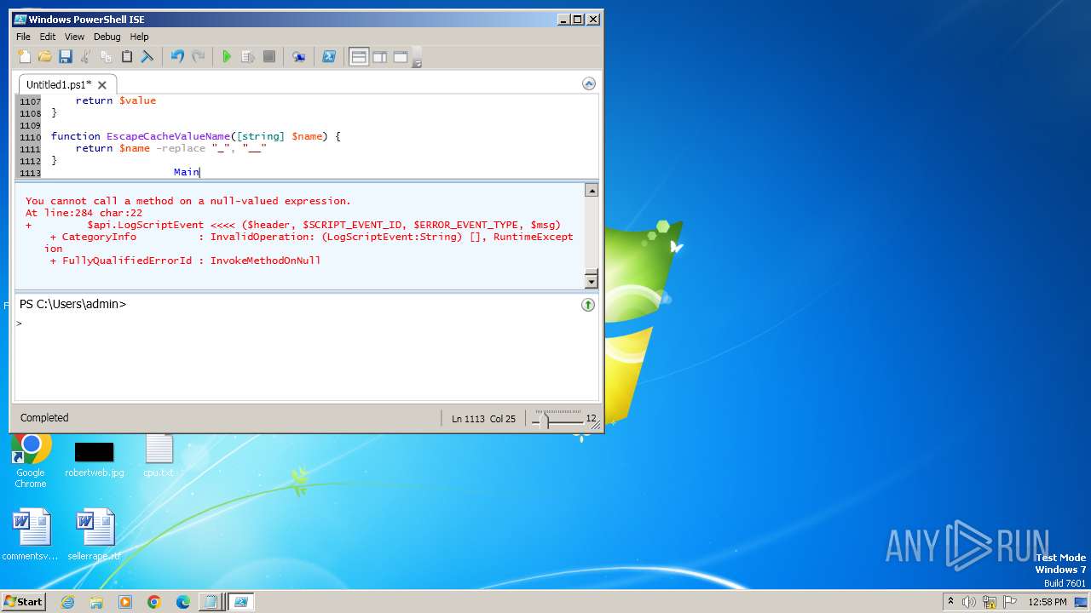
Task: Copy selection using the copy icon
Action: (x=106, y=57)
